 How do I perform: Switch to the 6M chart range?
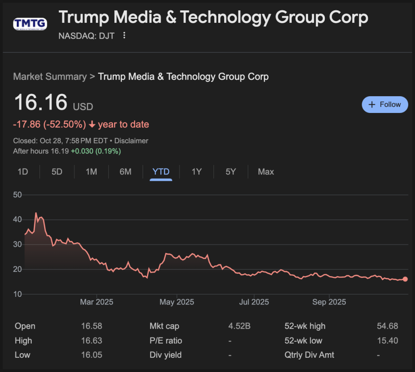[x=125, y=172]
